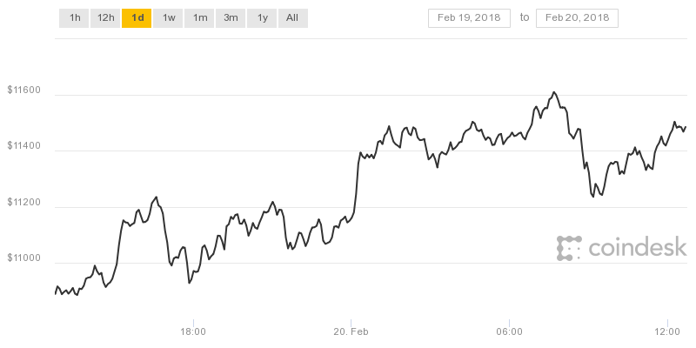Click the coindesk watermark text
Image resolution: width=696 pixels, height=348 pixels.
(638, 249)
